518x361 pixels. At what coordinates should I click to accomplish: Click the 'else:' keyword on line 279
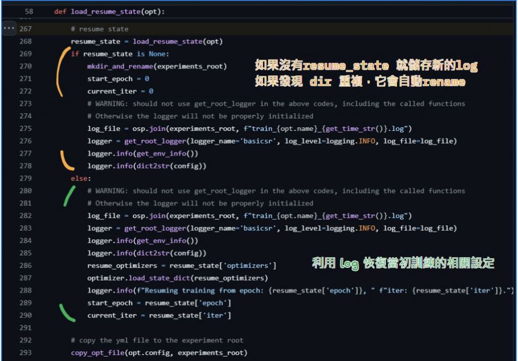(x=80, y=178)
